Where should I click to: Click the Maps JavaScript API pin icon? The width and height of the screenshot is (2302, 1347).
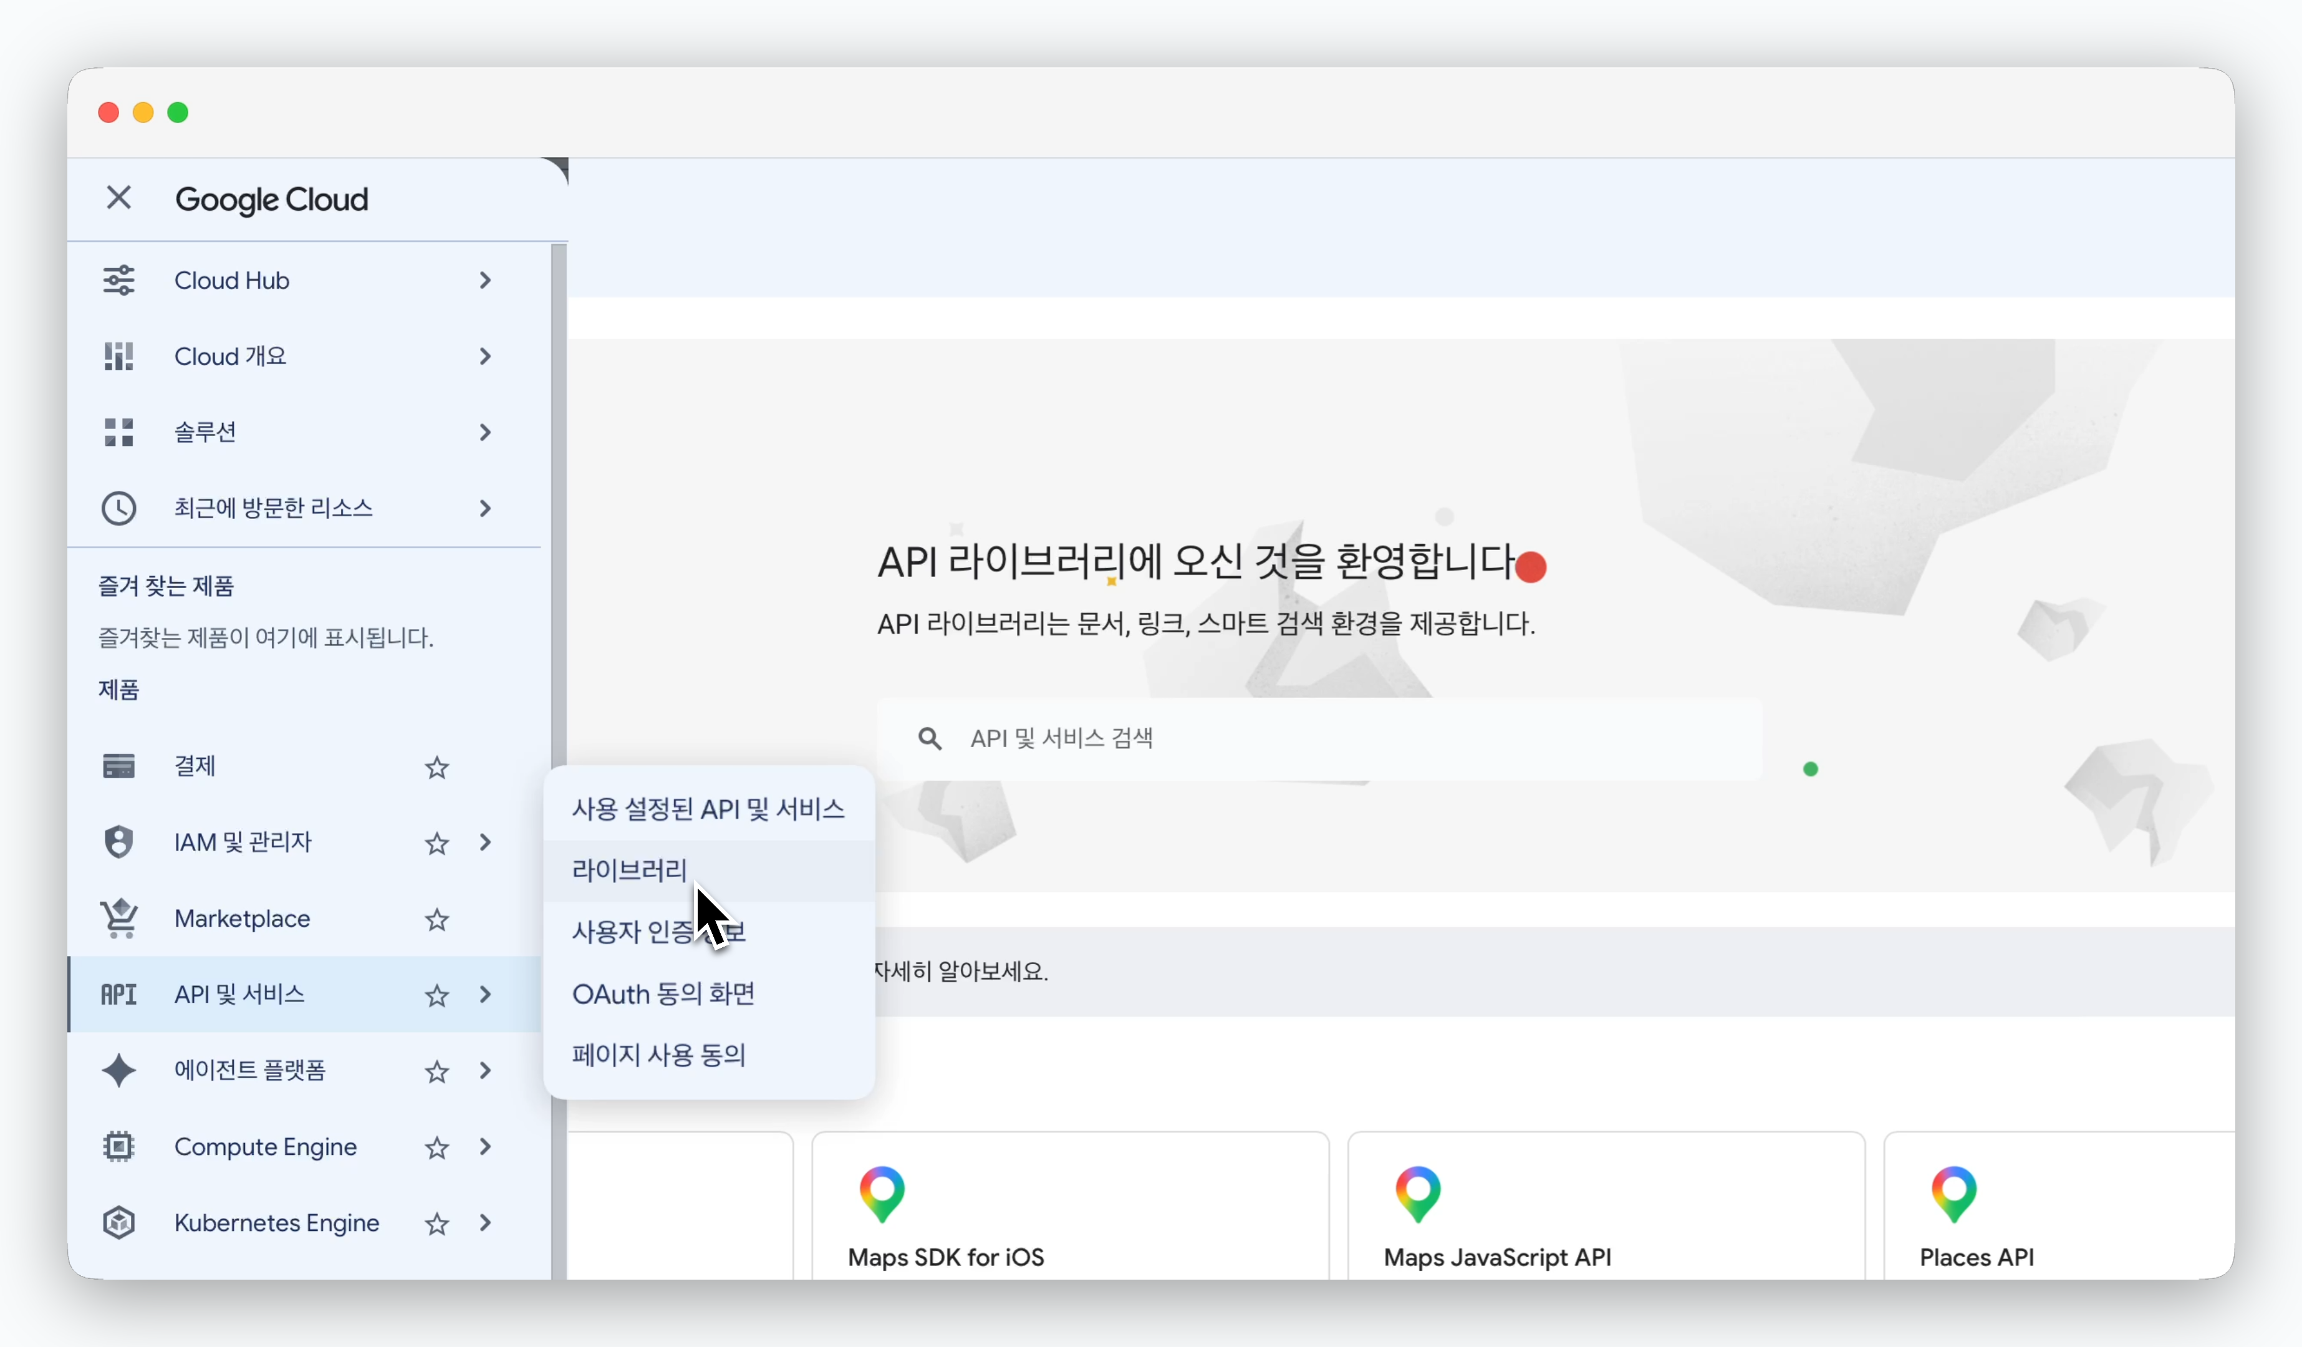[x=1418, y=1194]
